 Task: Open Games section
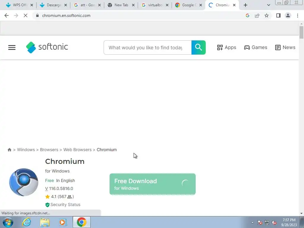pos(256,47)
